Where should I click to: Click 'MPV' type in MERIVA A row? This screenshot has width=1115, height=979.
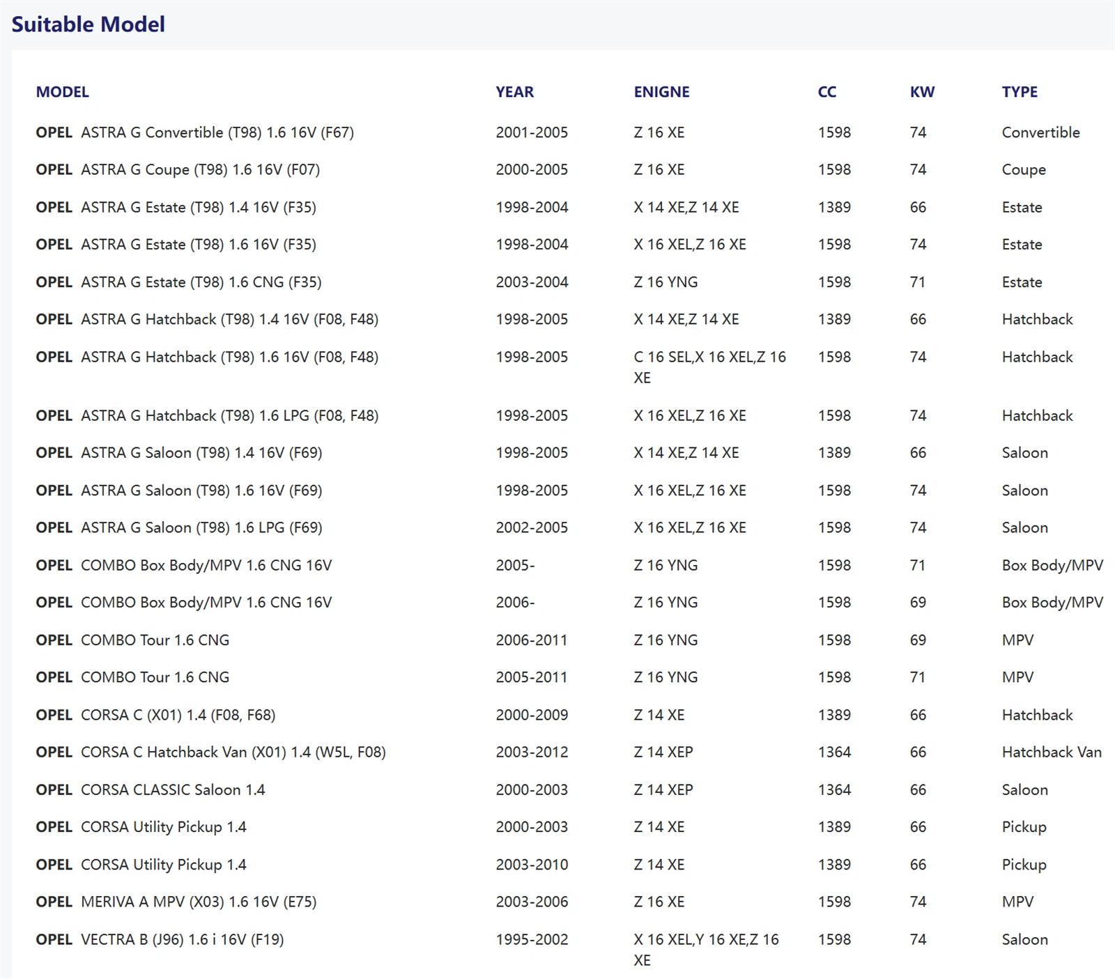tap(1018, 902)
